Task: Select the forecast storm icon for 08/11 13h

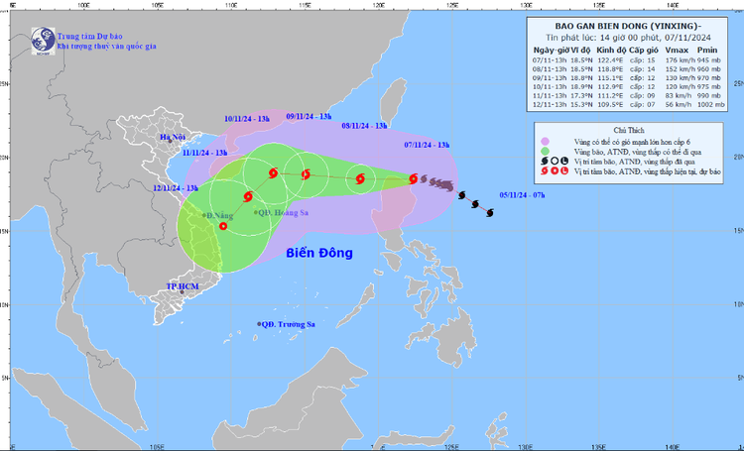Action: [360, 178]
